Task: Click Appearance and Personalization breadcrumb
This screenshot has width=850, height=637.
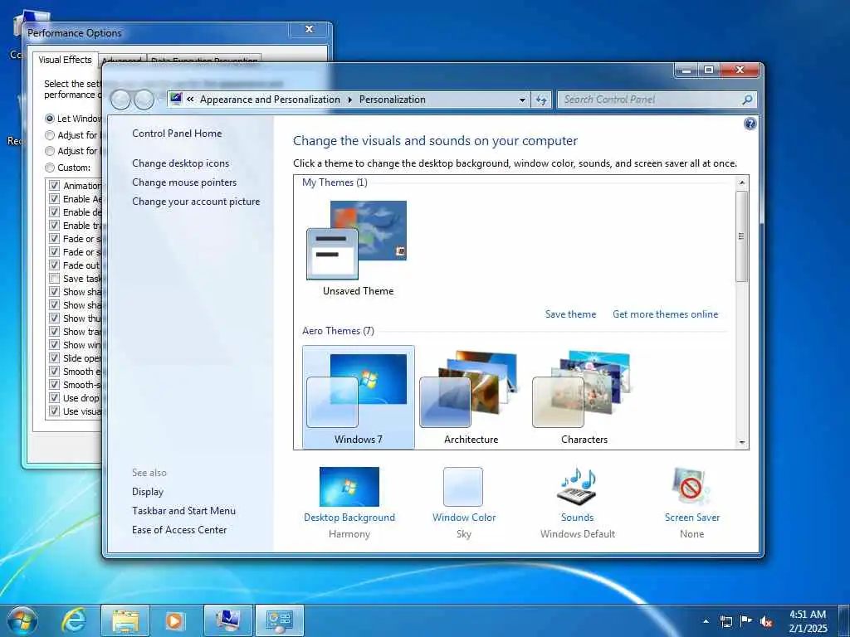Action: [270, 100]
